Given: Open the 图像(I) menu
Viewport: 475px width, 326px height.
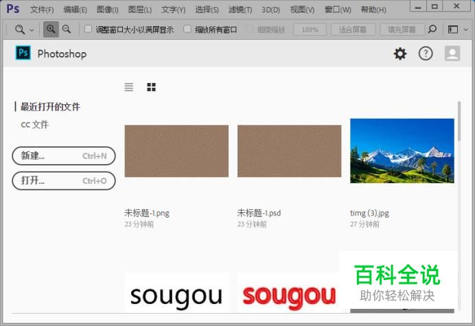Looking at the screenshot, I should [x=108, y=10].
